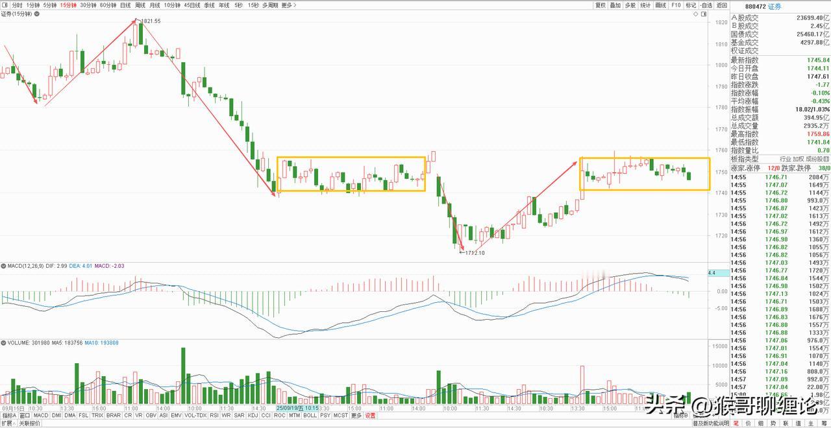Select the 30分钟 period
The image size is (831, 428).
coord(88,5)
